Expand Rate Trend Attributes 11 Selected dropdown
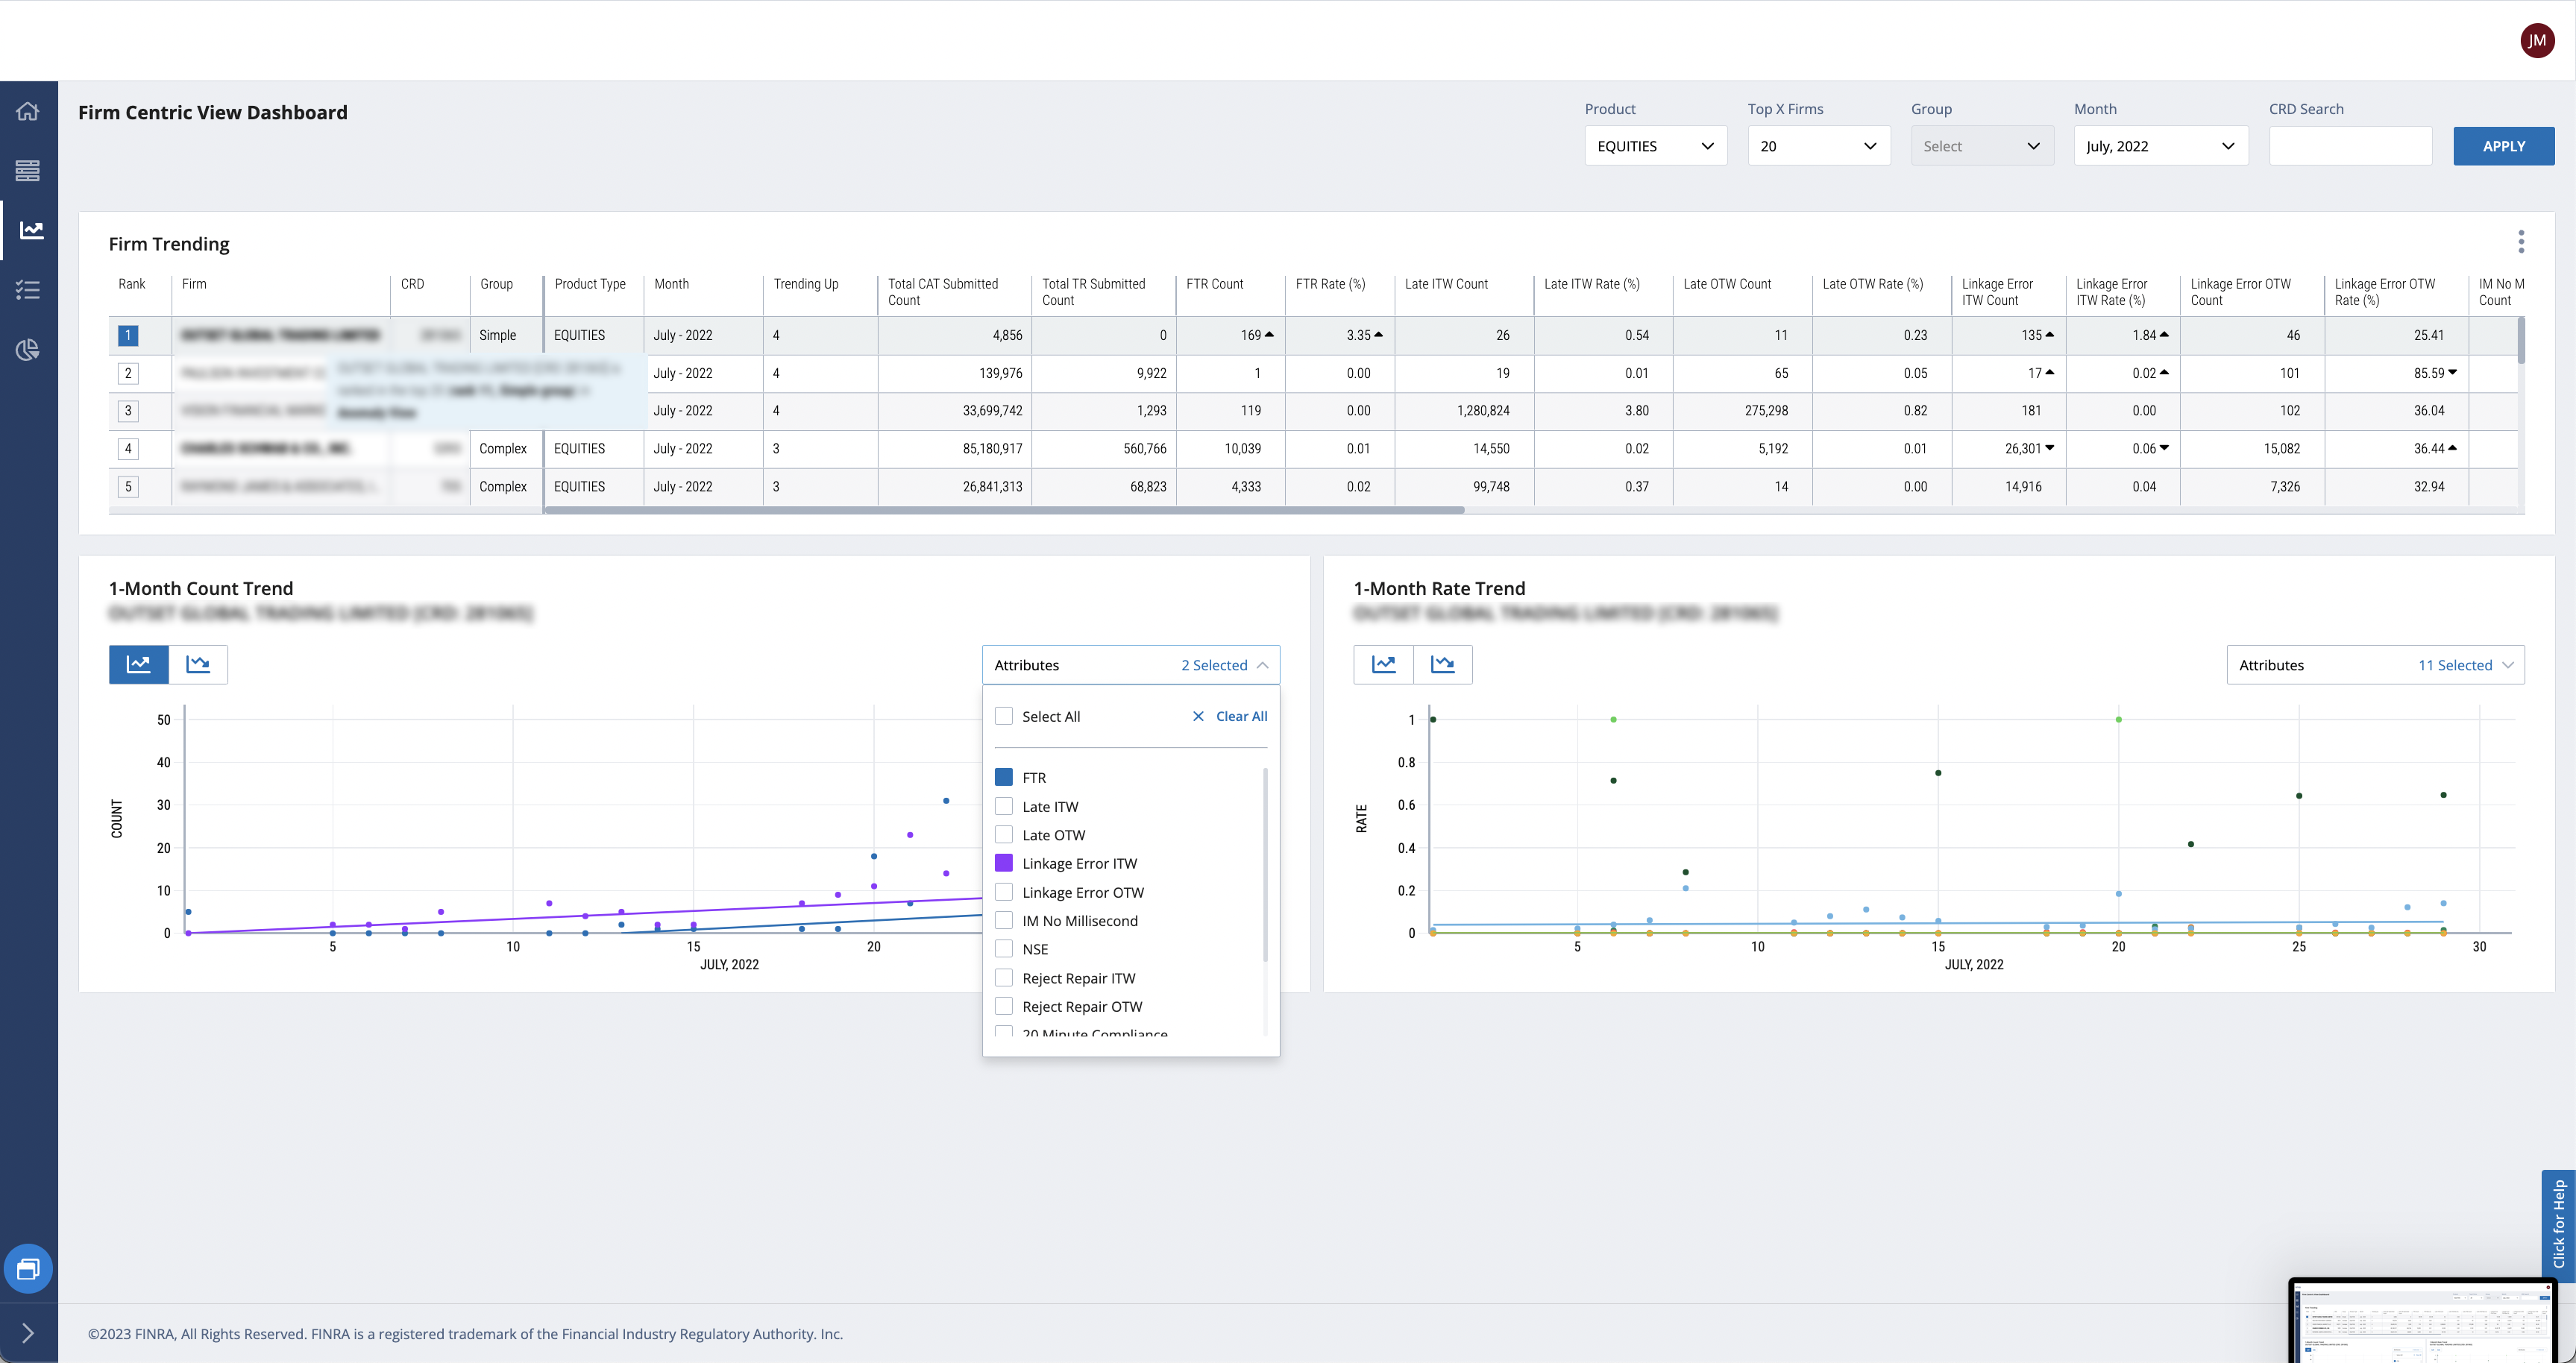The image size is (2576, 1363). 2375,665
